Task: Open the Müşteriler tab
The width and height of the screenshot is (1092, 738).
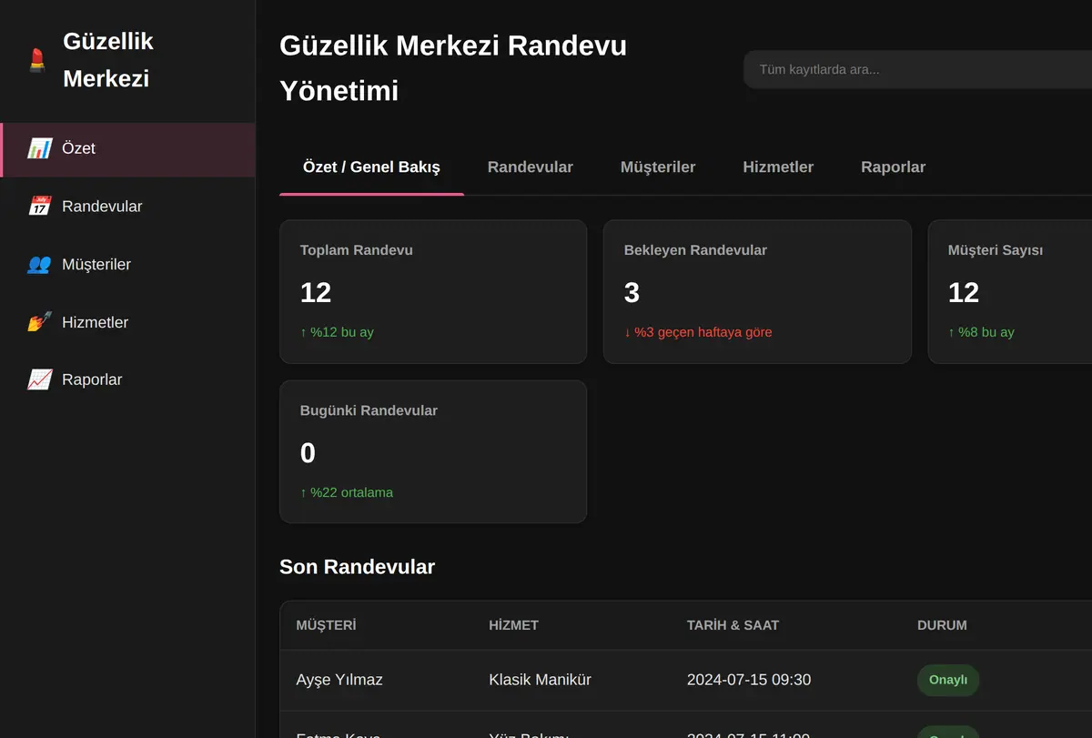Action: pyautogui.click(x=658, y=167)
